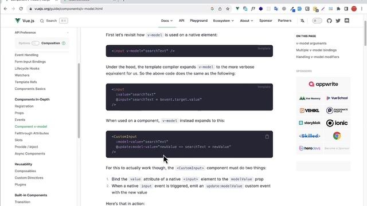Open Slots page in sidebar

tap(18, 140)
